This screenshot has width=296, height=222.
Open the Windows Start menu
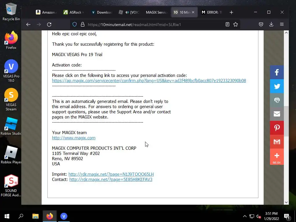(7, 216)
